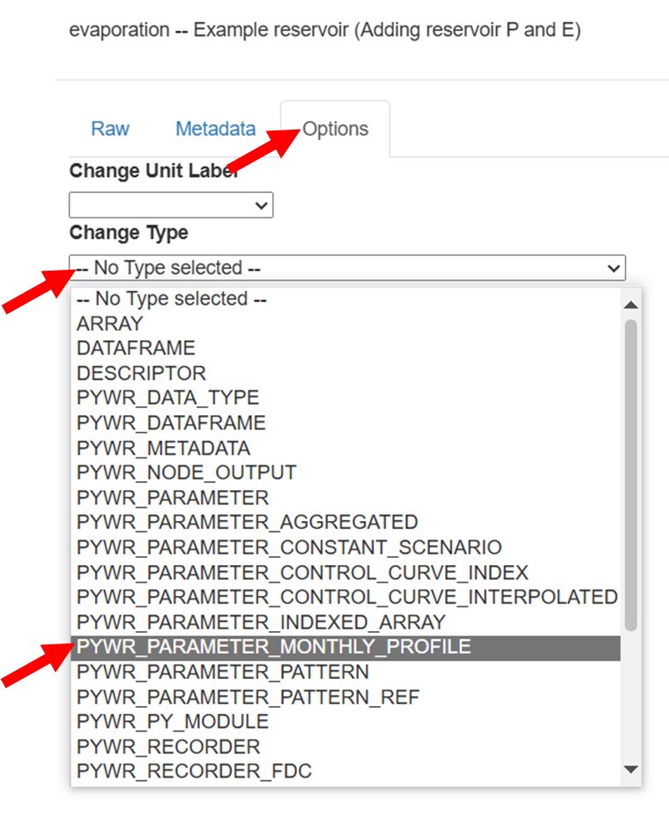Click the type list scrollbar thumb
669x833 pixels.
(x=630, y=476)
